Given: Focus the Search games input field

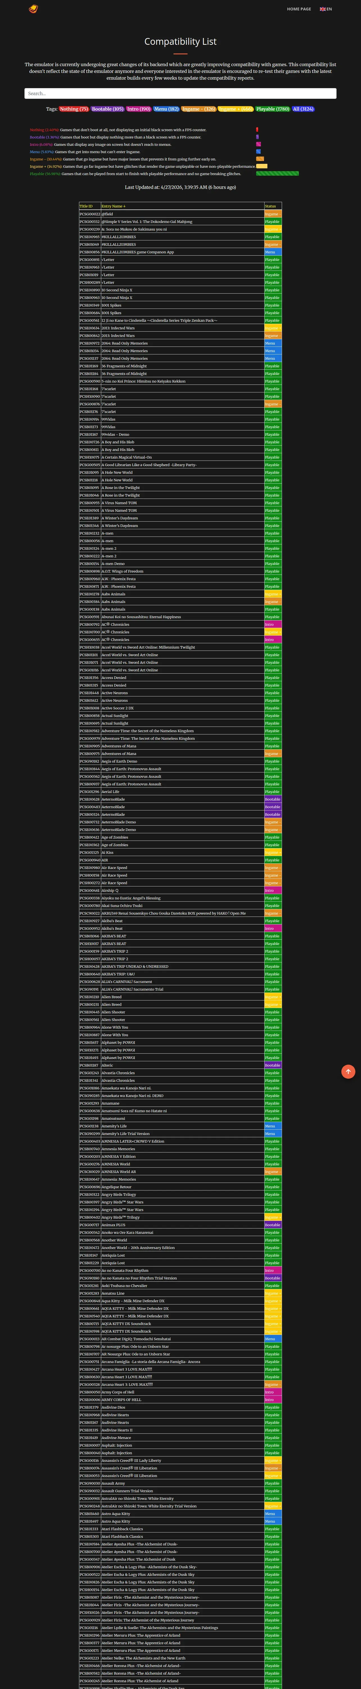Looking at the screenshot, I should [x=180, y=93].
